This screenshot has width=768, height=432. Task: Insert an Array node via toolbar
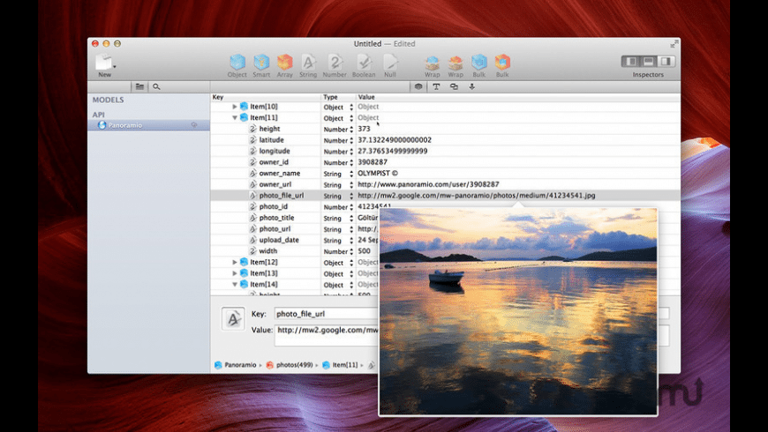click(284, 63)
